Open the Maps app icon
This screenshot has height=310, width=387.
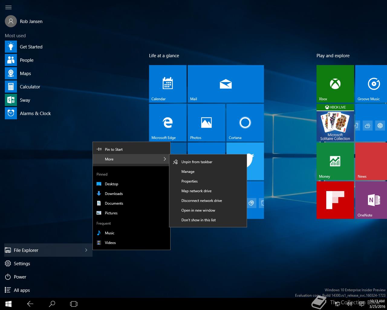point(11,73)
